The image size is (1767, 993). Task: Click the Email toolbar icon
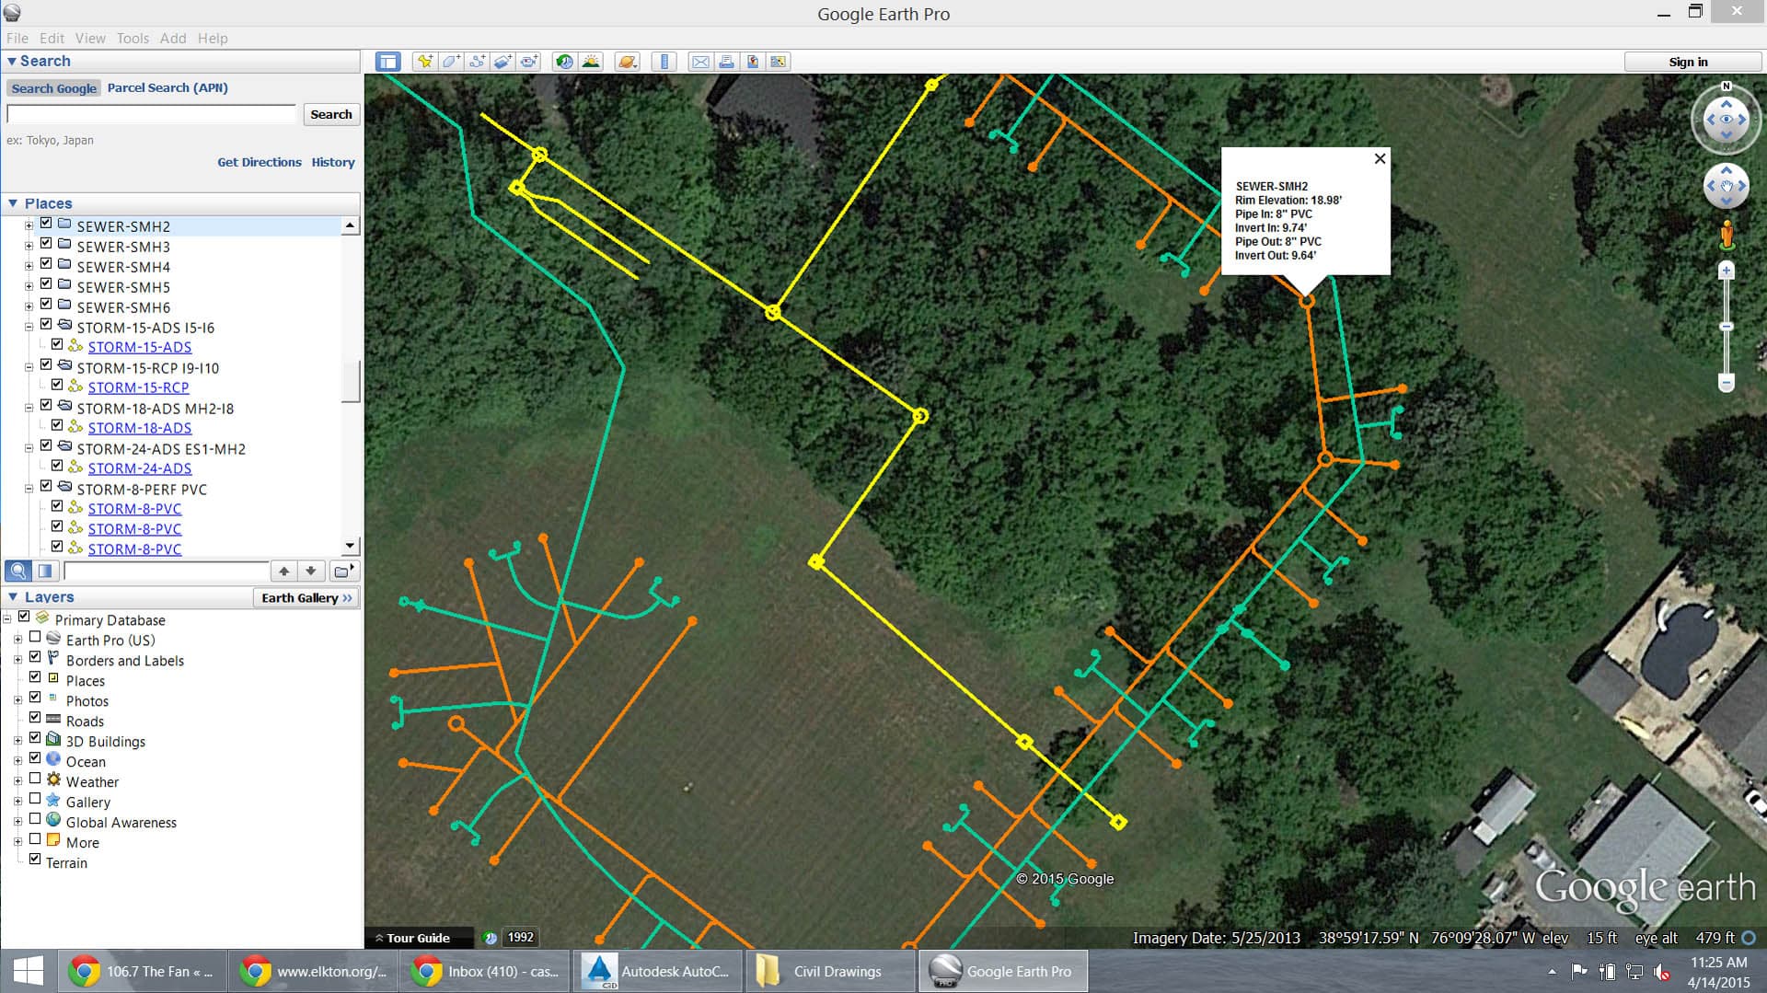pyautogui.click(x=701, y=61)
